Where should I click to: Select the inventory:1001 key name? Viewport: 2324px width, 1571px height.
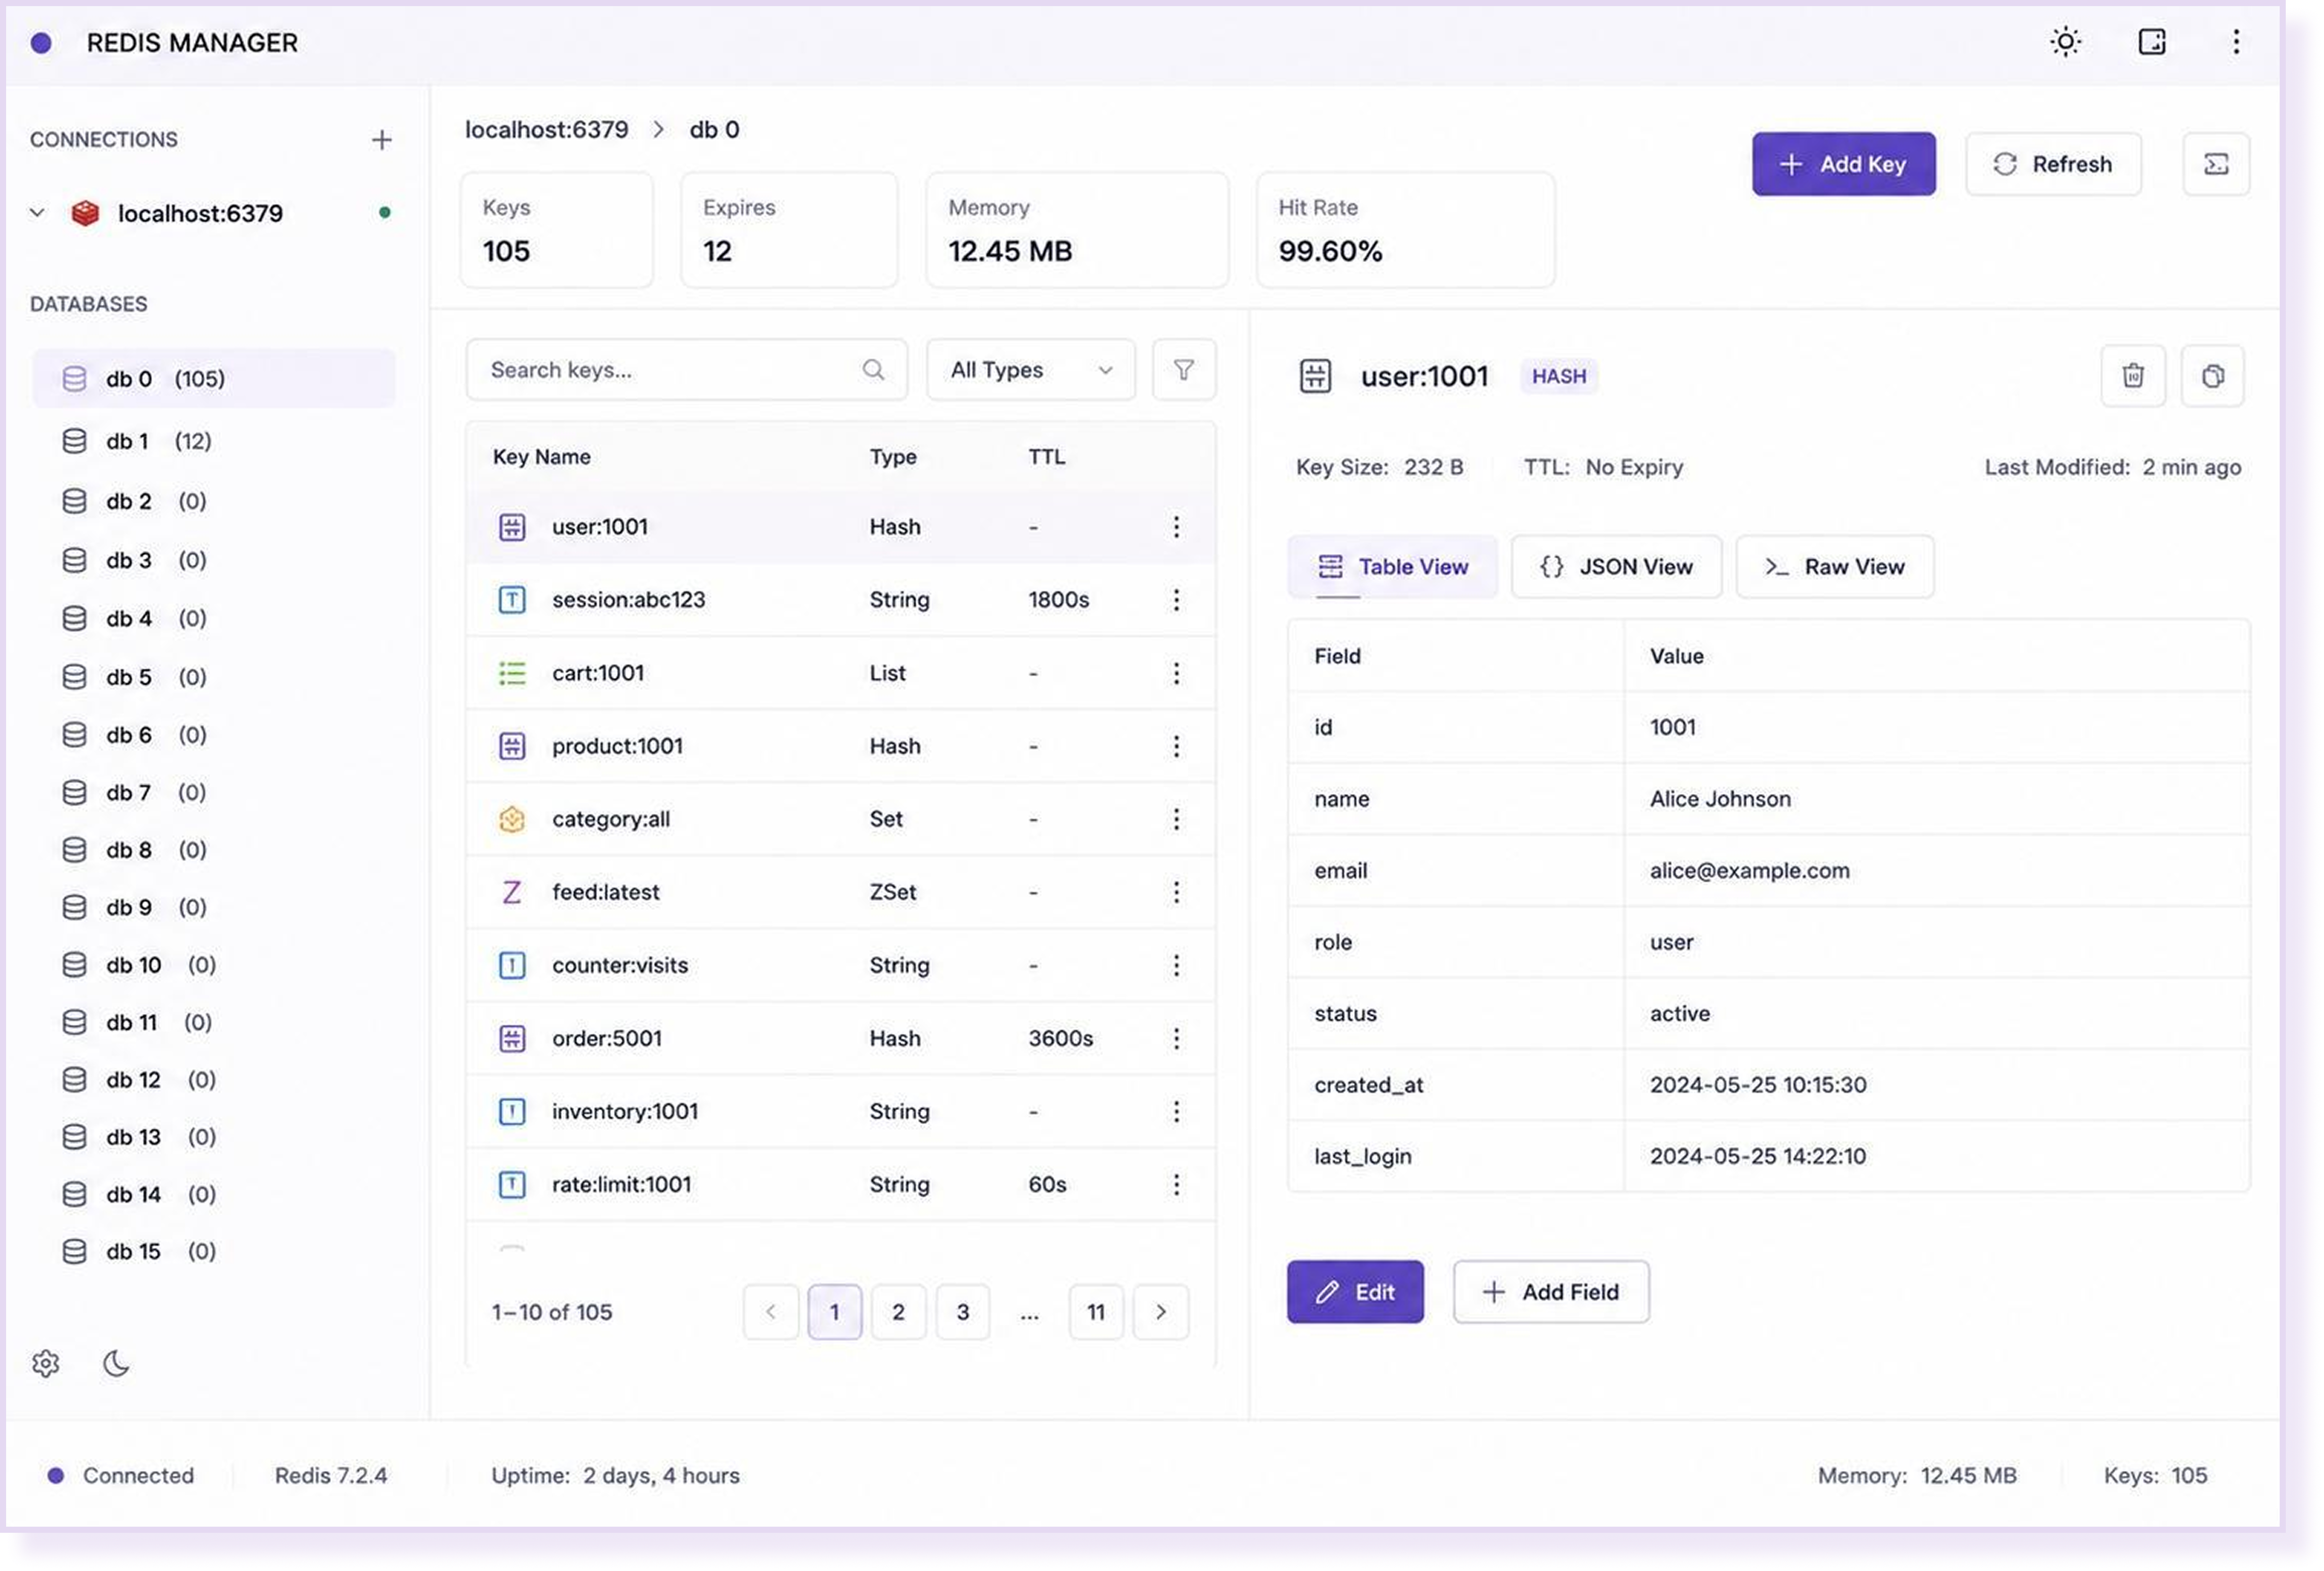tap(625, 1111)
